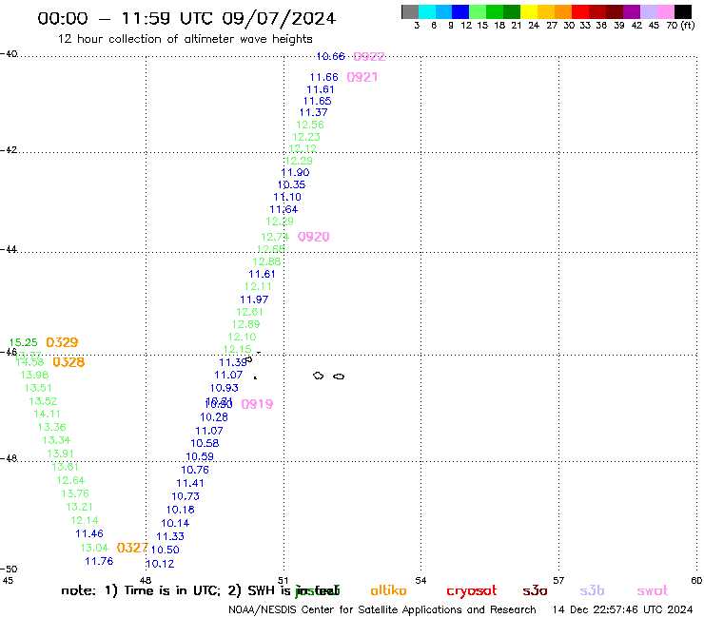The height and width of the screenshot is (618, 704).
Task: Click the pink time label 0919
Action: pos(257,404)
